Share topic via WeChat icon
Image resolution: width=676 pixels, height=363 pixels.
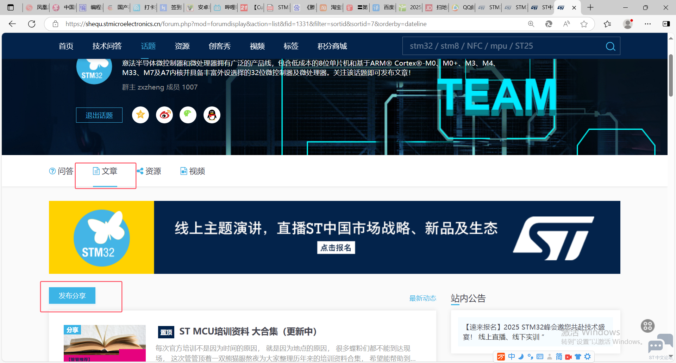(x=188, y=115)
